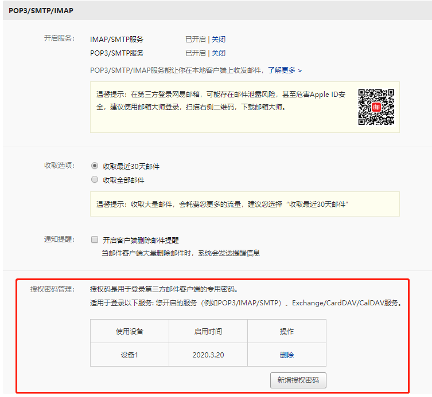Click the 设备1 table cell
The width and height of the screenshot is (432, 397).
(x=130, y=355)
